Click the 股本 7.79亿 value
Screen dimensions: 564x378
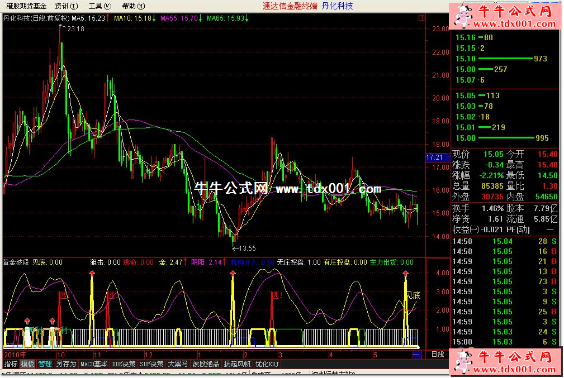pos(546,208)
